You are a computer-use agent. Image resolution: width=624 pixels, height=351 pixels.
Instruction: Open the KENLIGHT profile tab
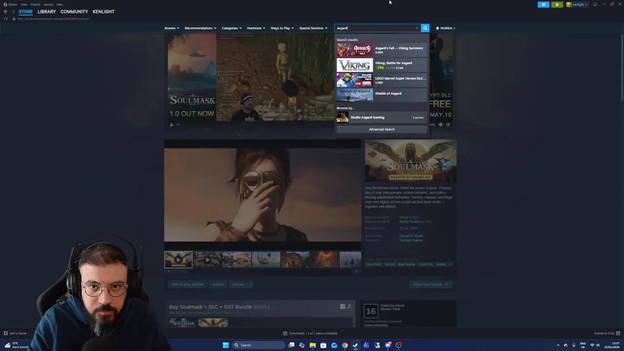click(x=103, y=12)
